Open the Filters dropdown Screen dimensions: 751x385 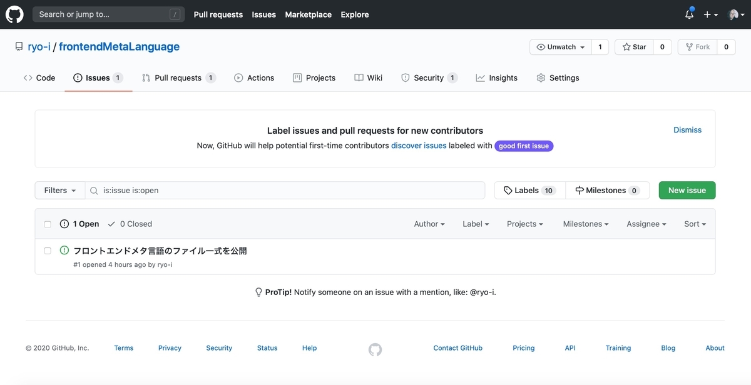pyautogui.click(x=60, y=191)
